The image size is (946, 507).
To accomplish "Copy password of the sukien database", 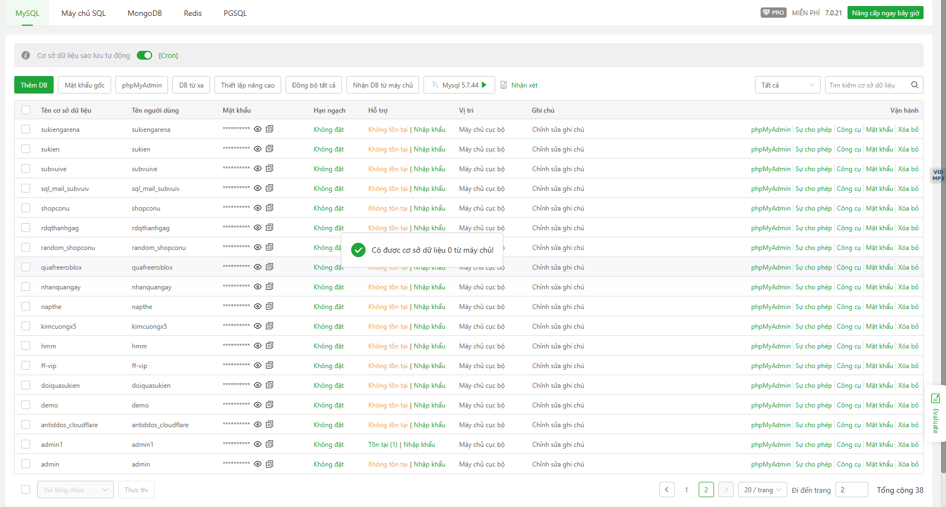I will point(269,149).
